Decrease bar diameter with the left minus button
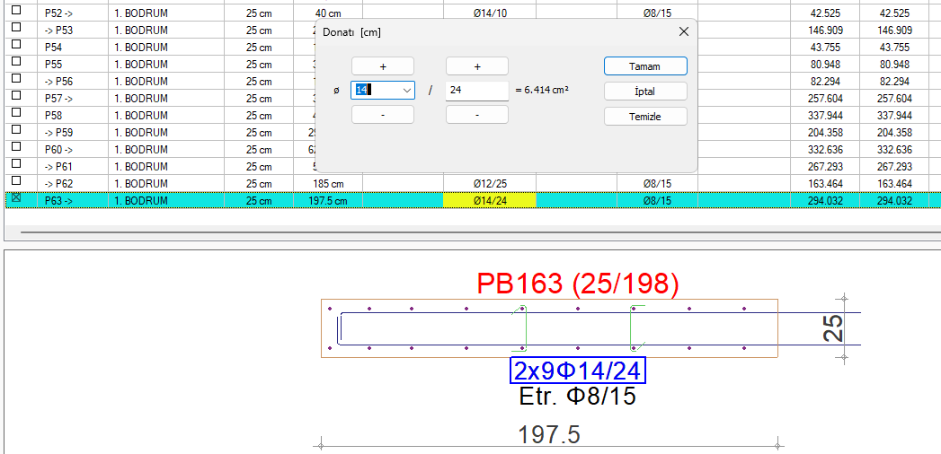The image size is (941, 454). 382,115
